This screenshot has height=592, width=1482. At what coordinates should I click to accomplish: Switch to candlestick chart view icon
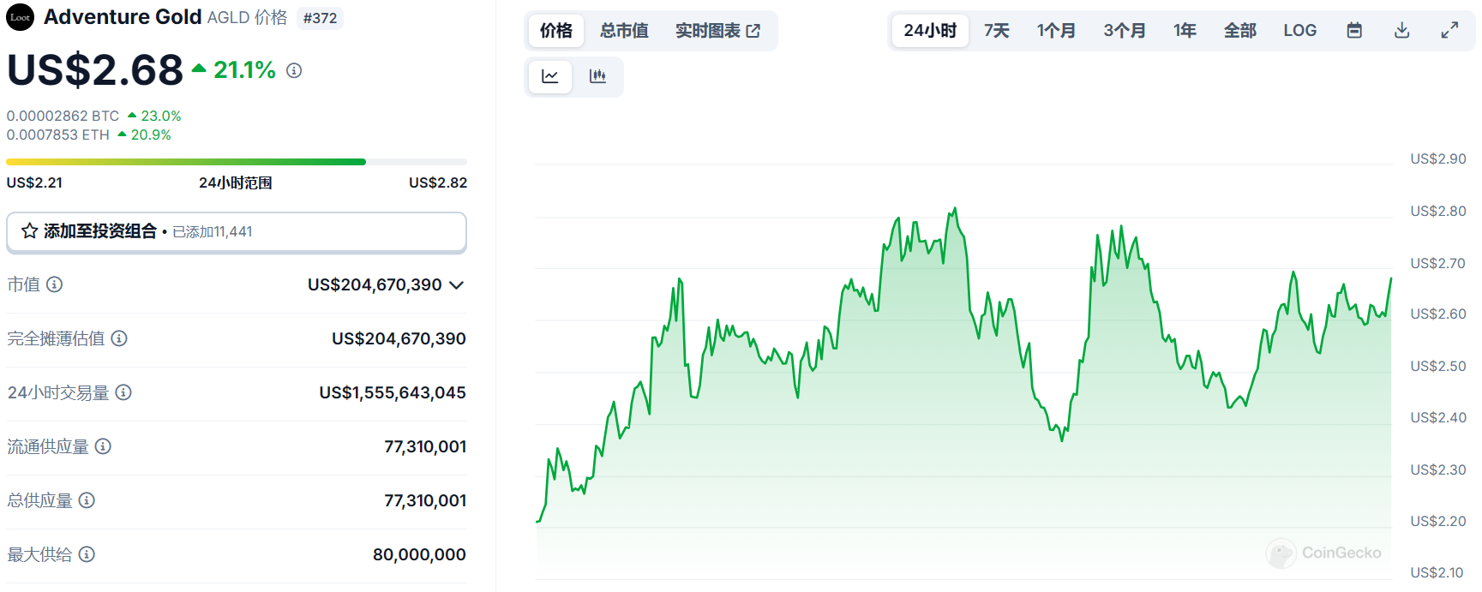pyautogui.click(x=597, y=77)
